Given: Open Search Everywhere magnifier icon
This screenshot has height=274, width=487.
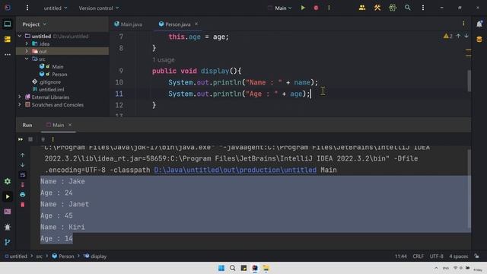Looking at the screenshot, I should 408,8.
